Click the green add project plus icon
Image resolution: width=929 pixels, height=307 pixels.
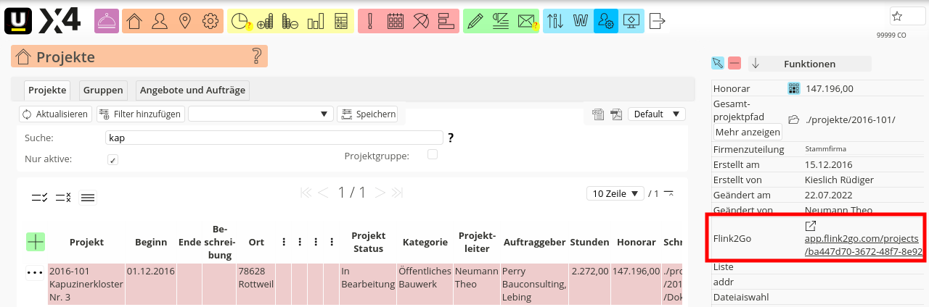35,242
